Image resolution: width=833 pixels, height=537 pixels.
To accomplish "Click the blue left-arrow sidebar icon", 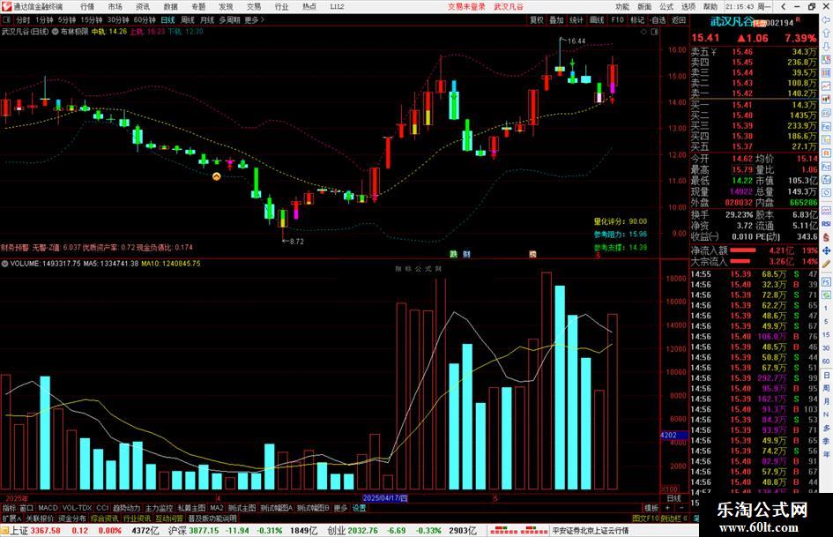I will pos(826,20).
